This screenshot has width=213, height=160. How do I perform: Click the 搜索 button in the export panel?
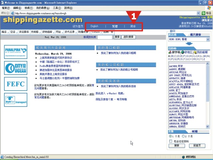(177, 146)
